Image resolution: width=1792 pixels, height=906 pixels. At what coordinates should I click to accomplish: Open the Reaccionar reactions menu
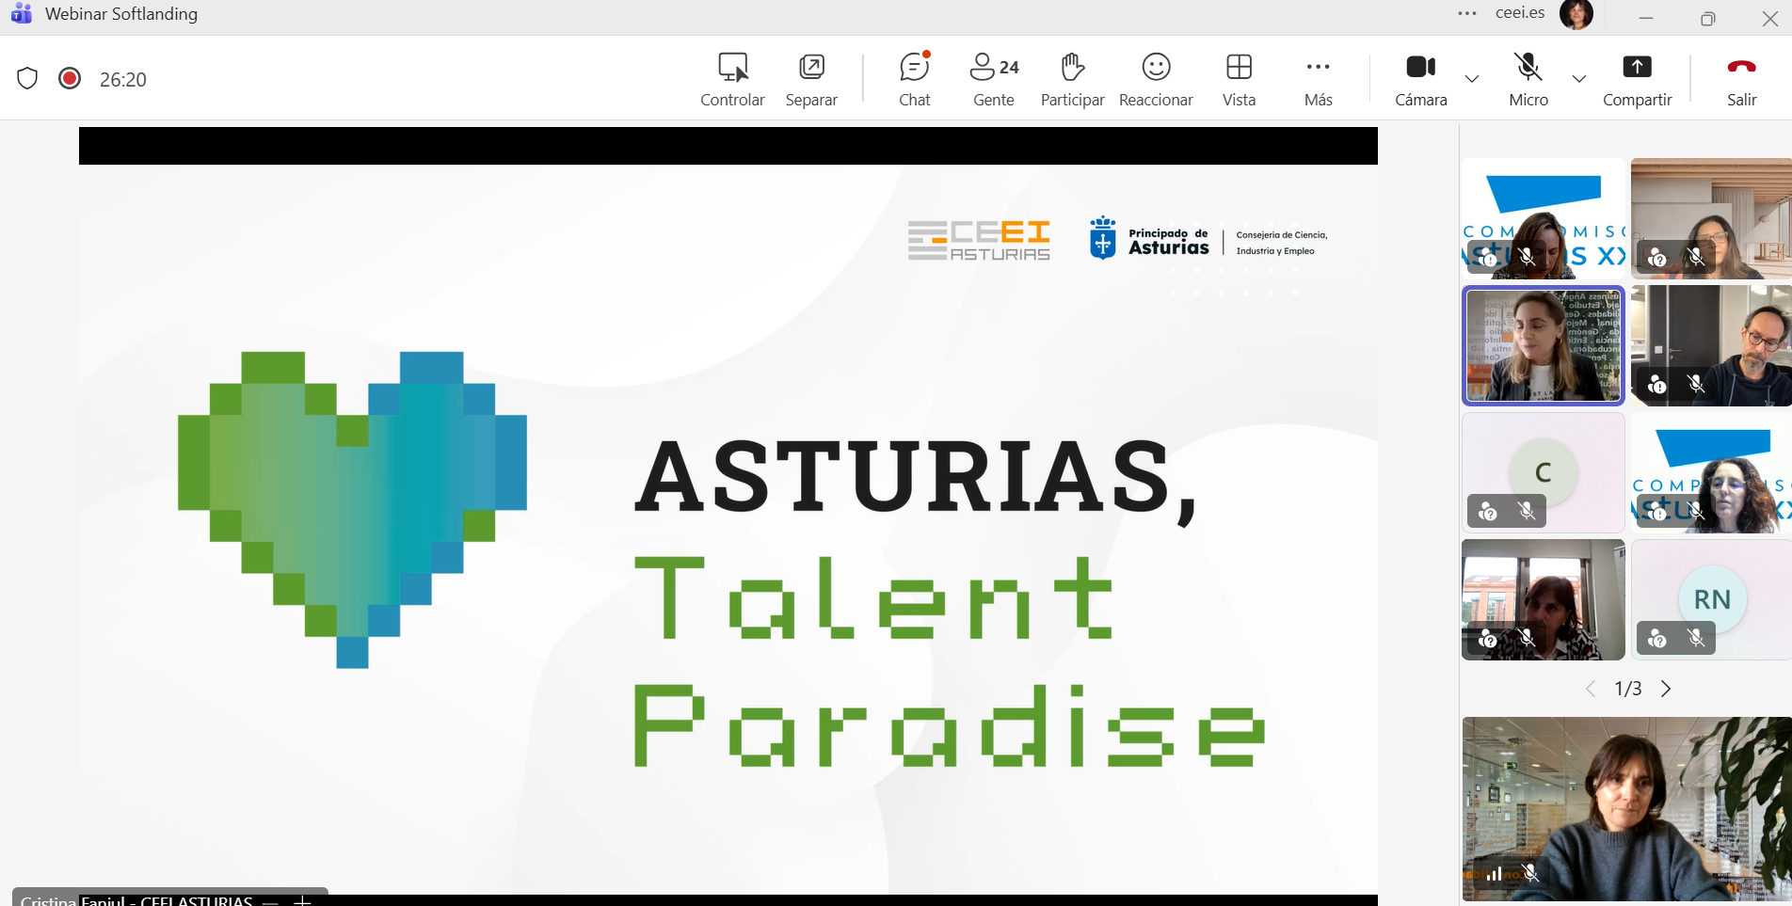tap(1155, 79)
